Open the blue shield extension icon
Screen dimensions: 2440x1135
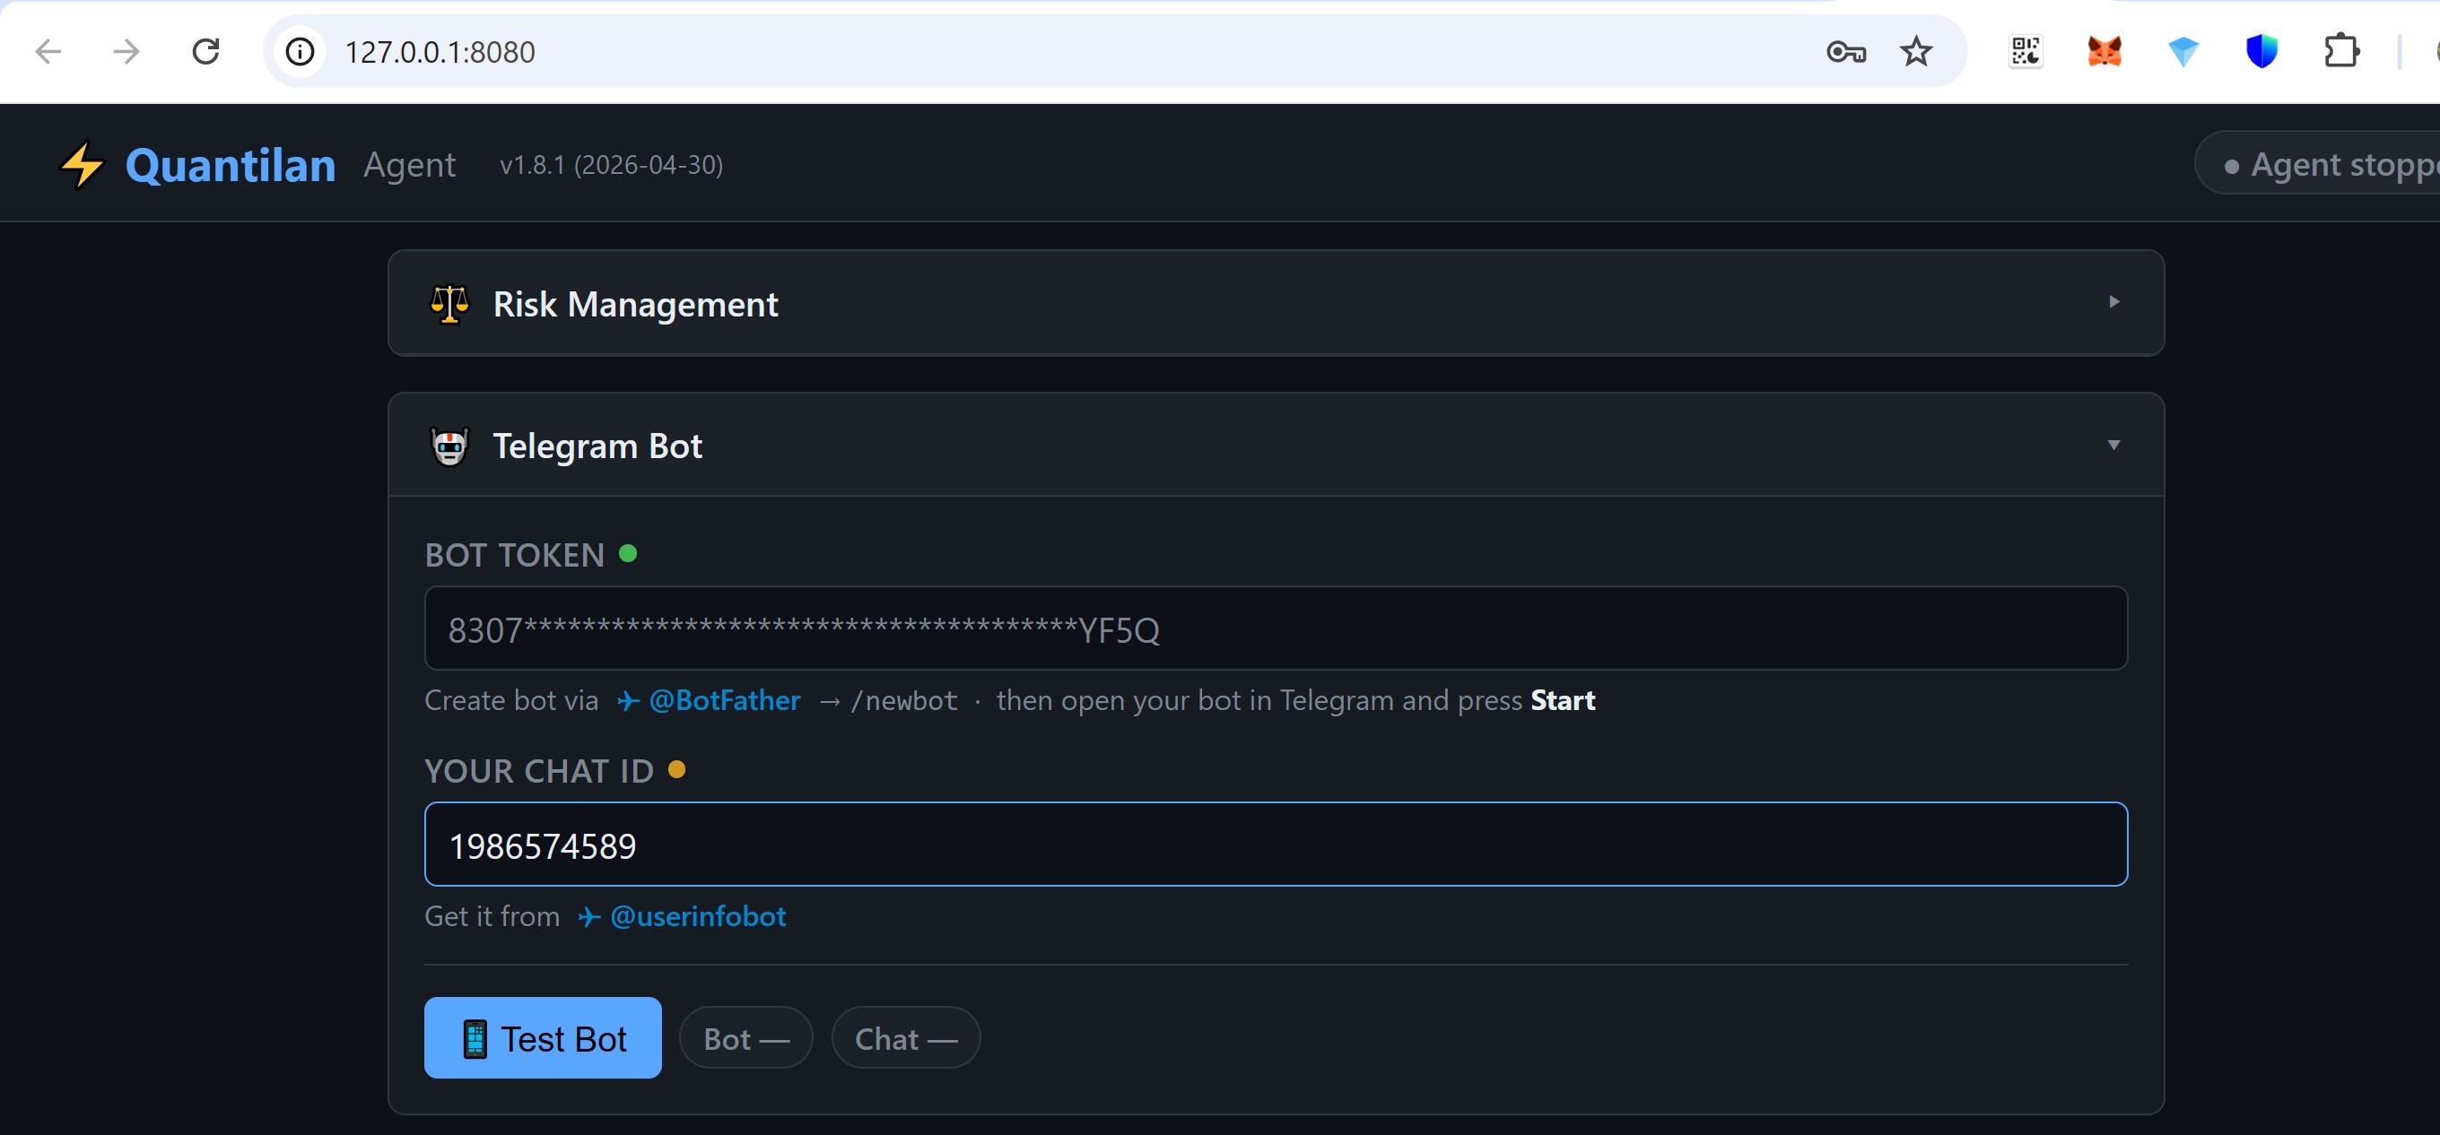coord(2261,51)
